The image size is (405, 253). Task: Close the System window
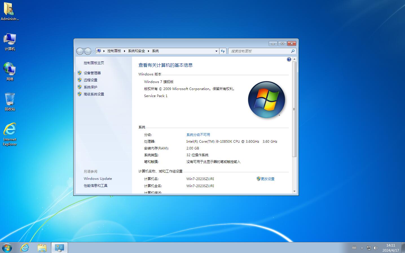[x=292, y=43]
